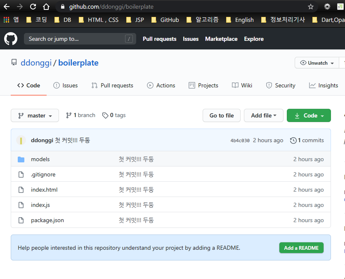The height and width of the screenshot is (279, 345).
Task: Click the browser forward arrow
Action: point(20,7)
